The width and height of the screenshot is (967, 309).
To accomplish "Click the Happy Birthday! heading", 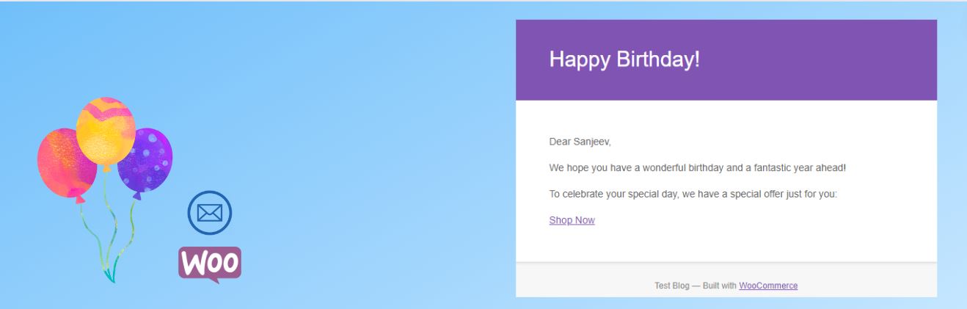I will (624, 59).
